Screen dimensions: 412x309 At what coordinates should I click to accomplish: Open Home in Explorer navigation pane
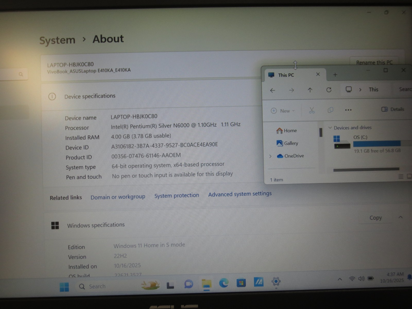[x=287, y=131]
